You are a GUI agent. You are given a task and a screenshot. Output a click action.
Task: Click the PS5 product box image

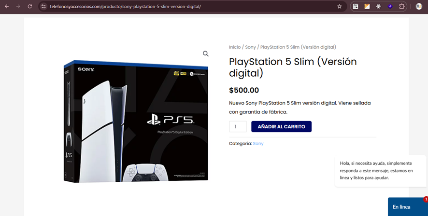pyautogui.click(x=136, y=121)
